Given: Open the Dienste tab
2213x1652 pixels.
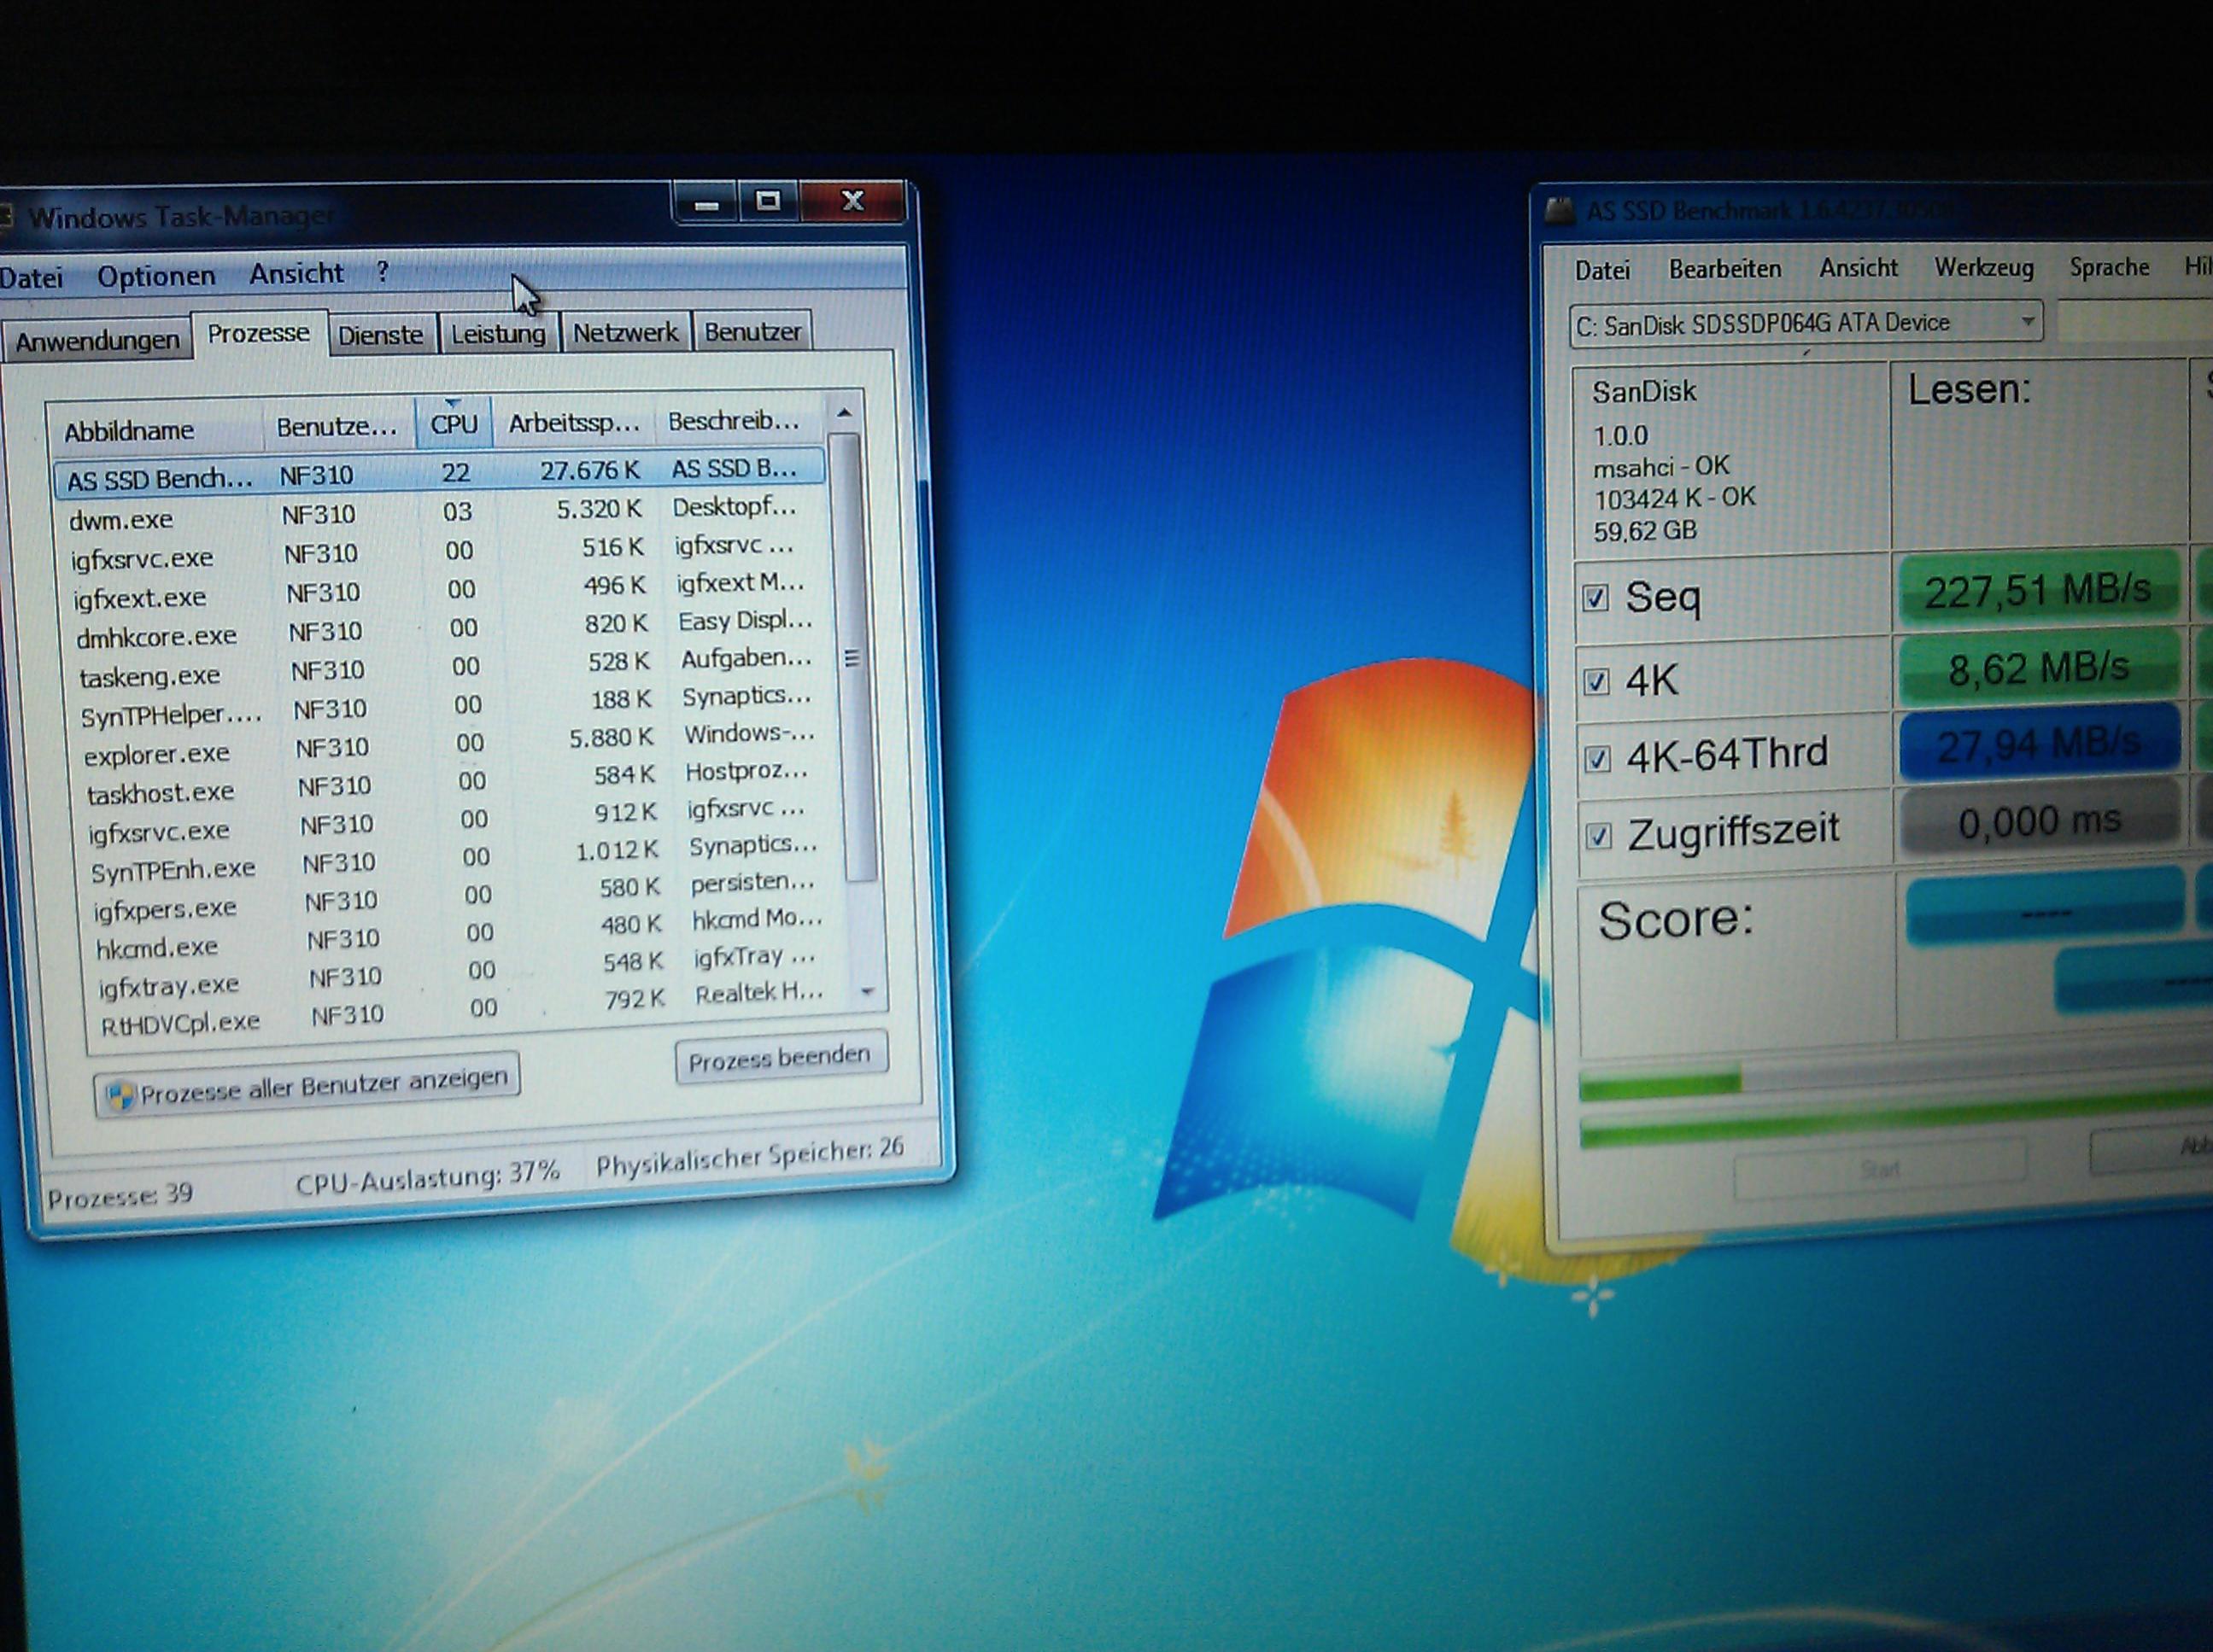Looking at the screenshot, I should pyautogui.click(x=380, y=335).
